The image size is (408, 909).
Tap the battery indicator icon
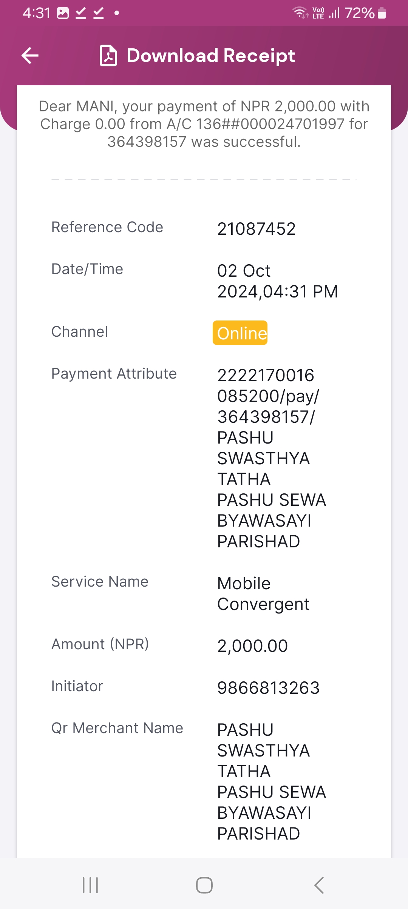click(x=382, y=13)
